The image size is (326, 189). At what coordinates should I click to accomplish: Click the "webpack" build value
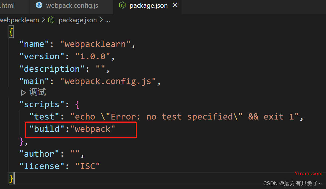[93, 129]
